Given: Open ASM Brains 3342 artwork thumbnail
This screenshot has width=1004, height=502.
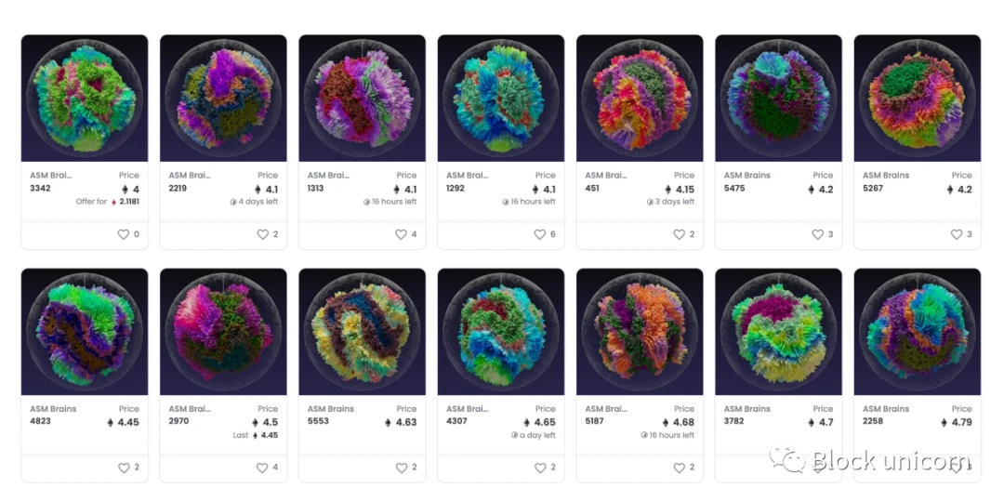Looking at the screenshot, I should coord(85,98).
